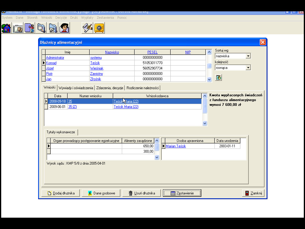The height and width of the screenshot is (229, 305).
Task: Open the Słownik menu
Action: click(32, 18)
